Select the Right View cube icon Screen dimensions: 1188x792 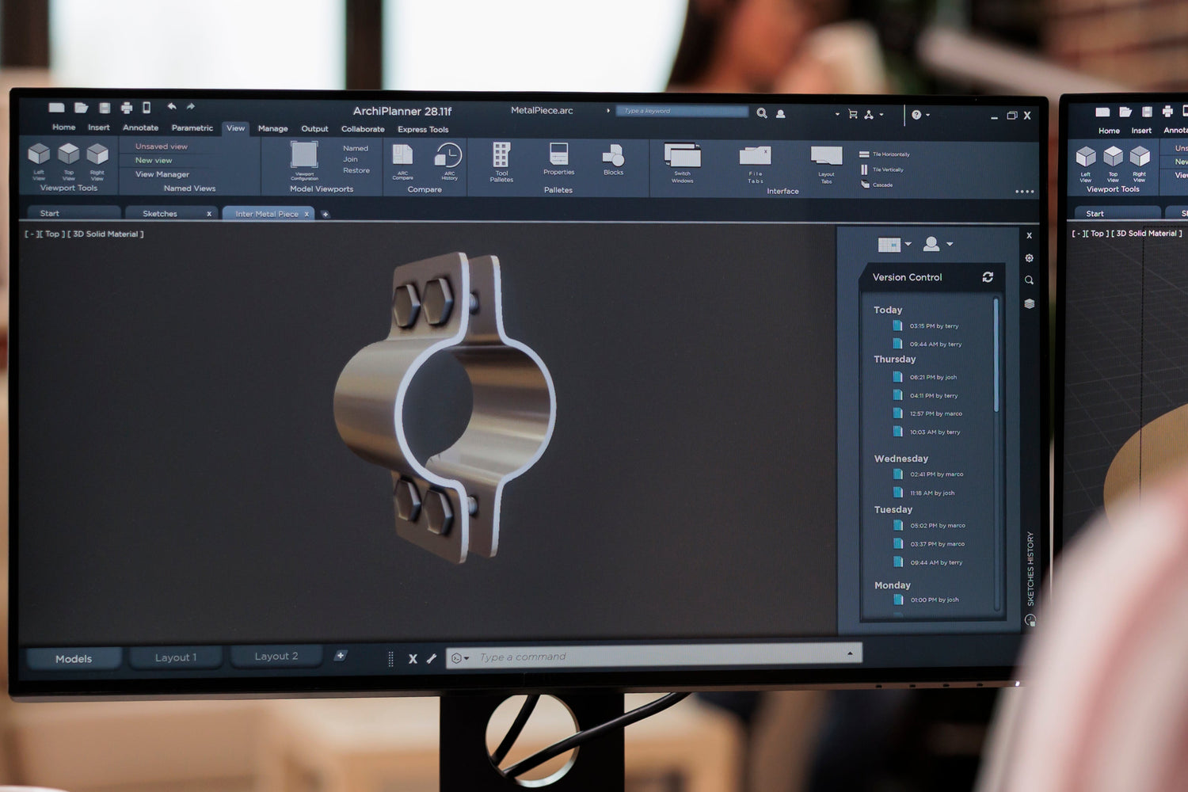pos(97,154)
